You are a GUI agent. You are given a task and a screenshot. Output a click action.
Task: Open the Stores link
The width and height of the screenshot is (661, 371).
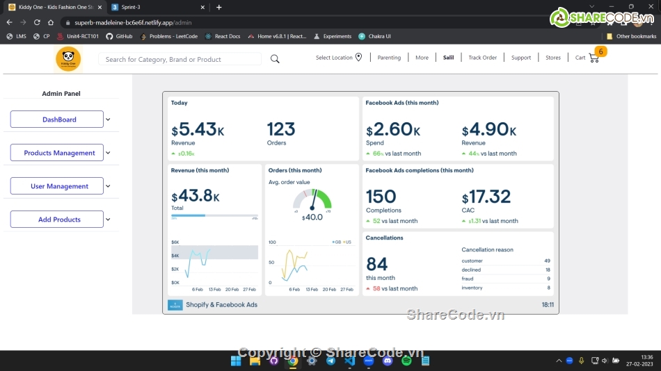click(553, 58)
